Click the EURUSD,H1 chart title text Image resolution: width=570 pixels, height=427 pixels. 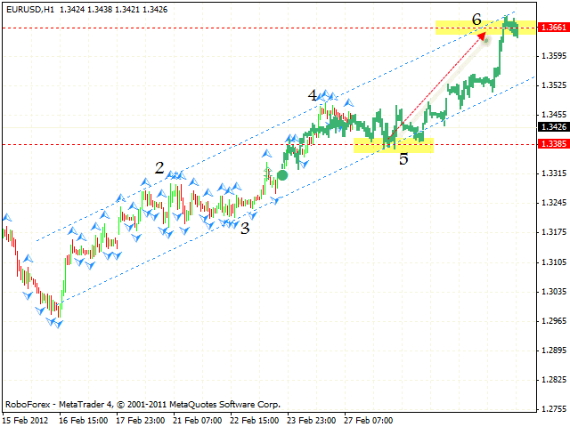point(31,8)
